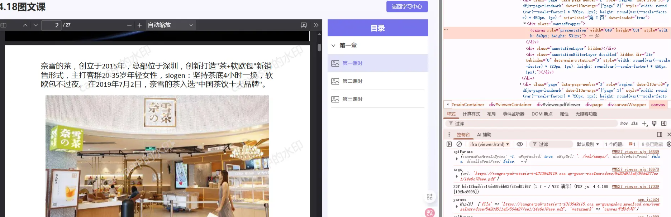Open viewer.mjs:16669 source link
Screen dimensions: 671x217
coord(635,152)
